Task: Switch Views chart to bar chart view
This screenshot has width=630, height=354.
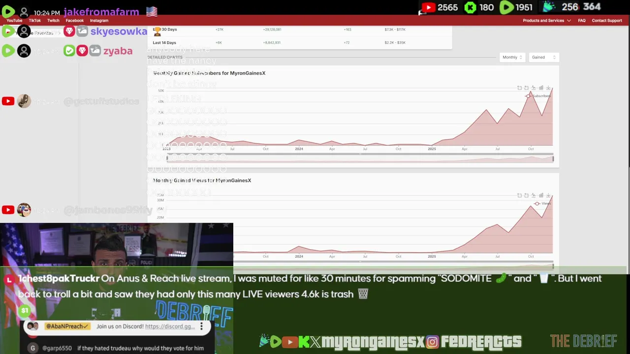Action: [541, 196]
